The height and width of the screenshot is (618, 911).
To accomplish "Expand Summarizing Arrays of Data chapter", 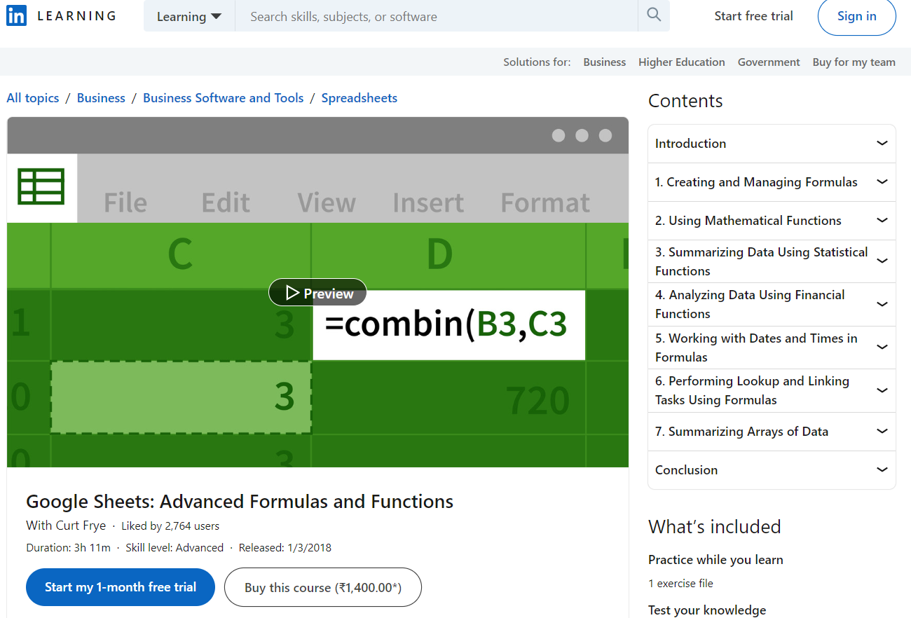I will [x=772, y=432].
